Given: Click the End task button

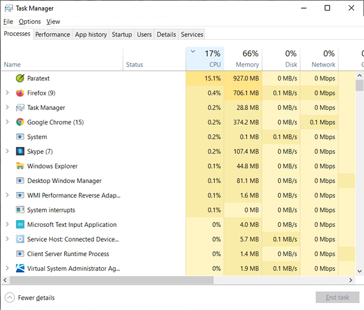Looking at the screenshot, I should 337,297.
